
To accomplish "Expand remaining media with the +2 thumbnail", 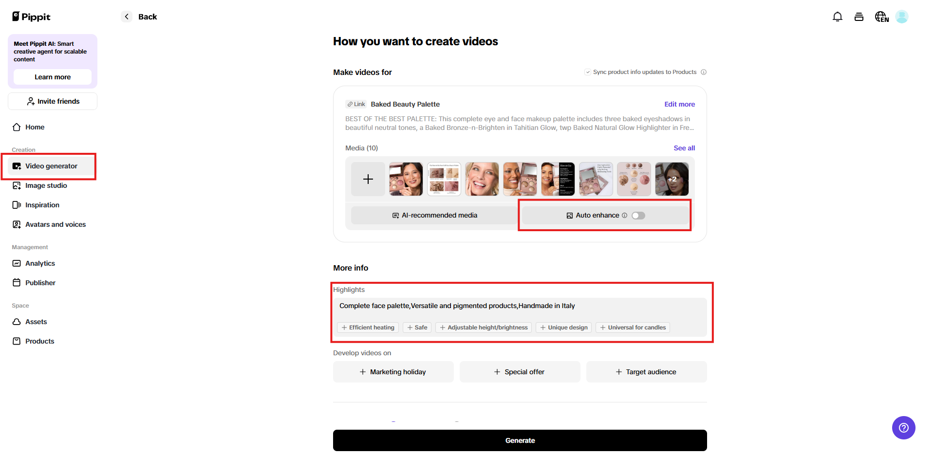I will pos(672,179).
